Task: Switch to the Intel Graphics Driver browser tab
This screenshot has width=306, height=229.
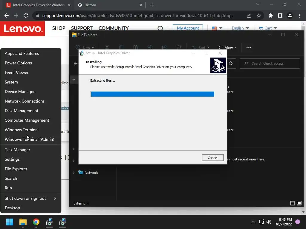Action: click(39, 5)
